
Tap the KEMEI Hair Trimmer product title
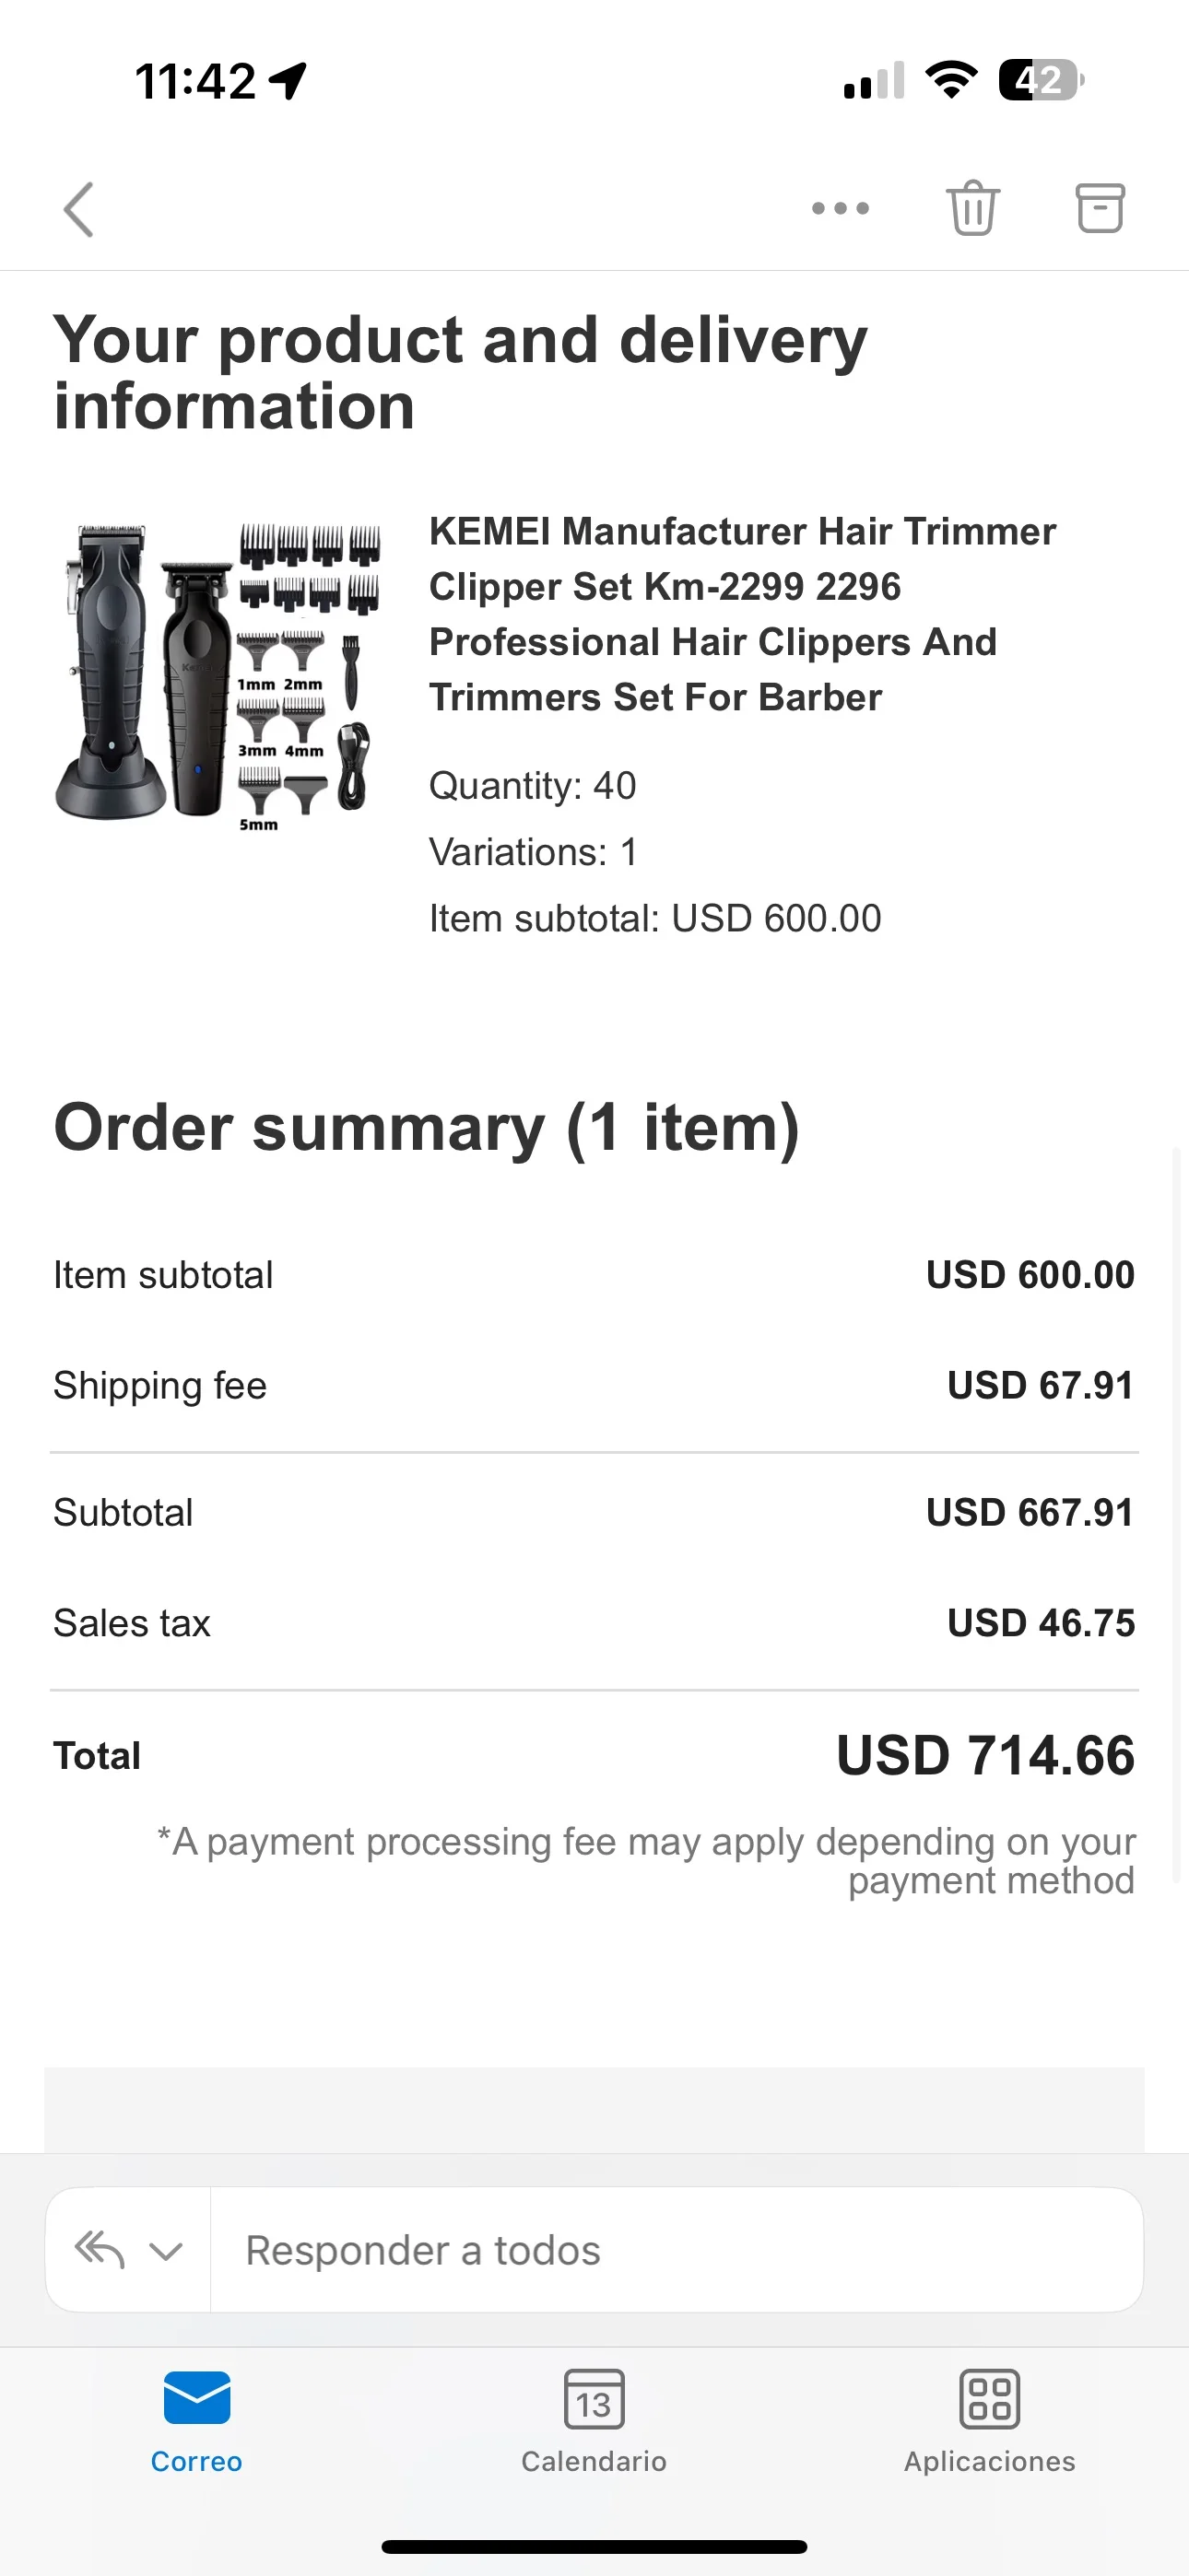(742, 614)
